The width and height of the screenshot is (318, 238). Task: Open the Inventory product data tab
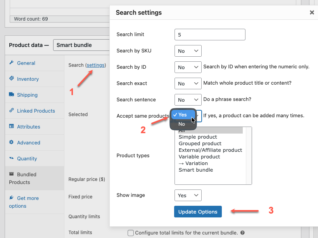point(35,79)
